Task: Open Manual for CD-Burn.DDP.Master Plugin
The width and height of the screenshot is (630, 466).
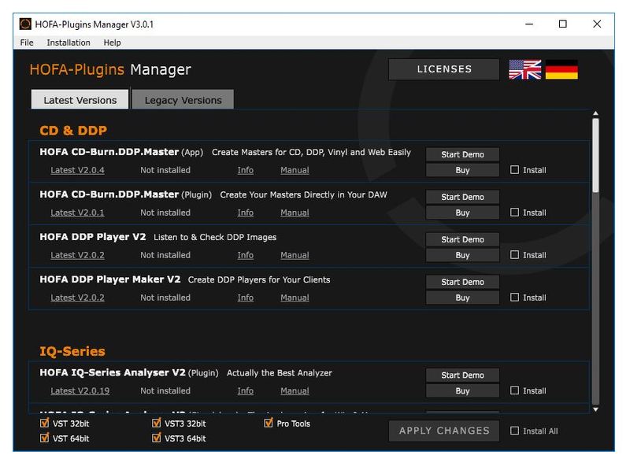Action: click(295, 213)
